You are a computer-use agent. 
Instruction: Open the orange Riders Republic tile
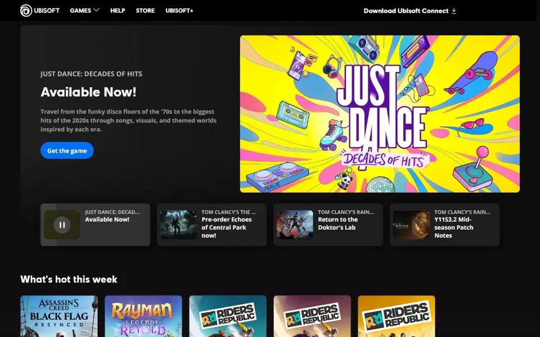point(397,316)
